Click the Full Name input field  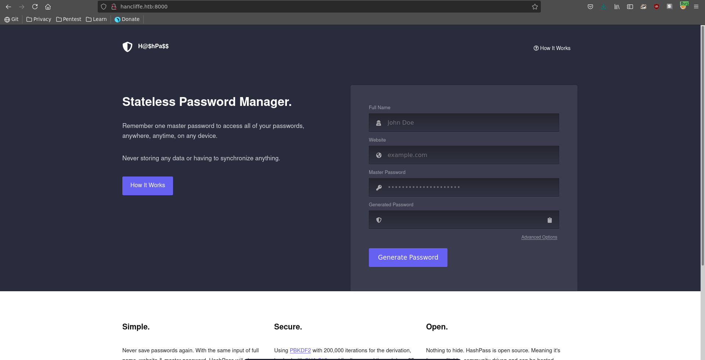pyautogui.click(x=464, y=123)
